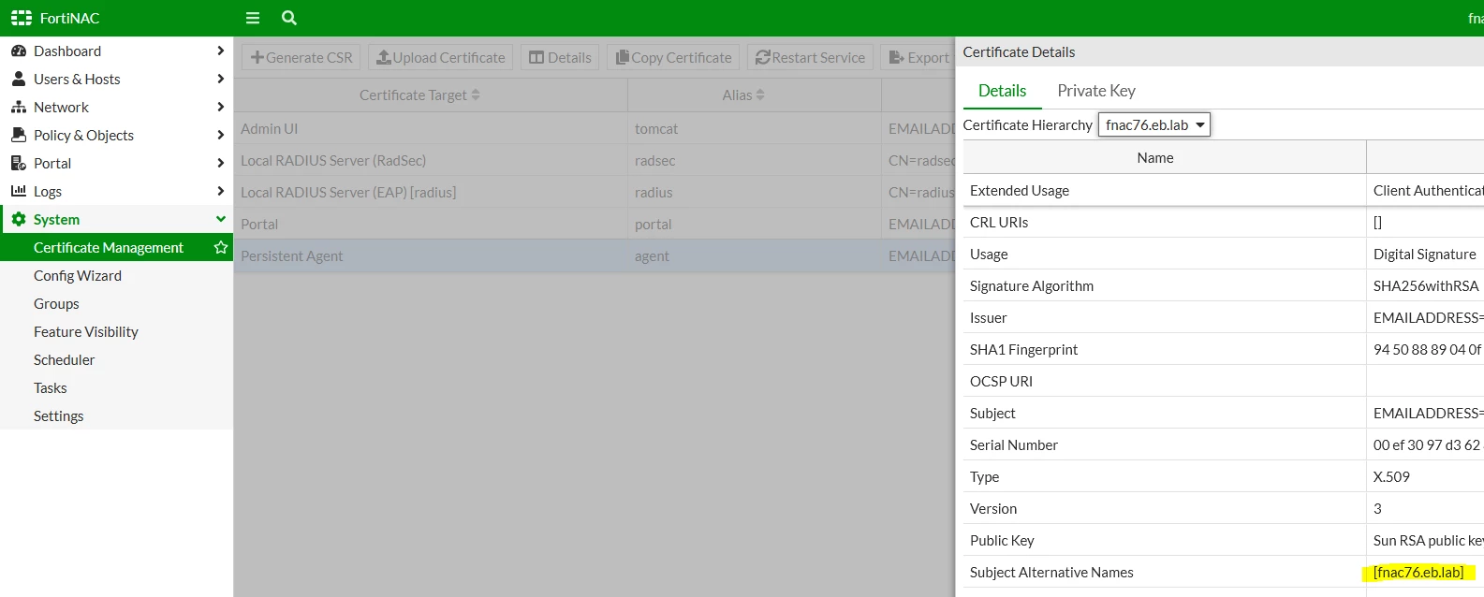Switch to the Private Key tab
The width and height of the screenshot is (1484, 597).
1096,91
